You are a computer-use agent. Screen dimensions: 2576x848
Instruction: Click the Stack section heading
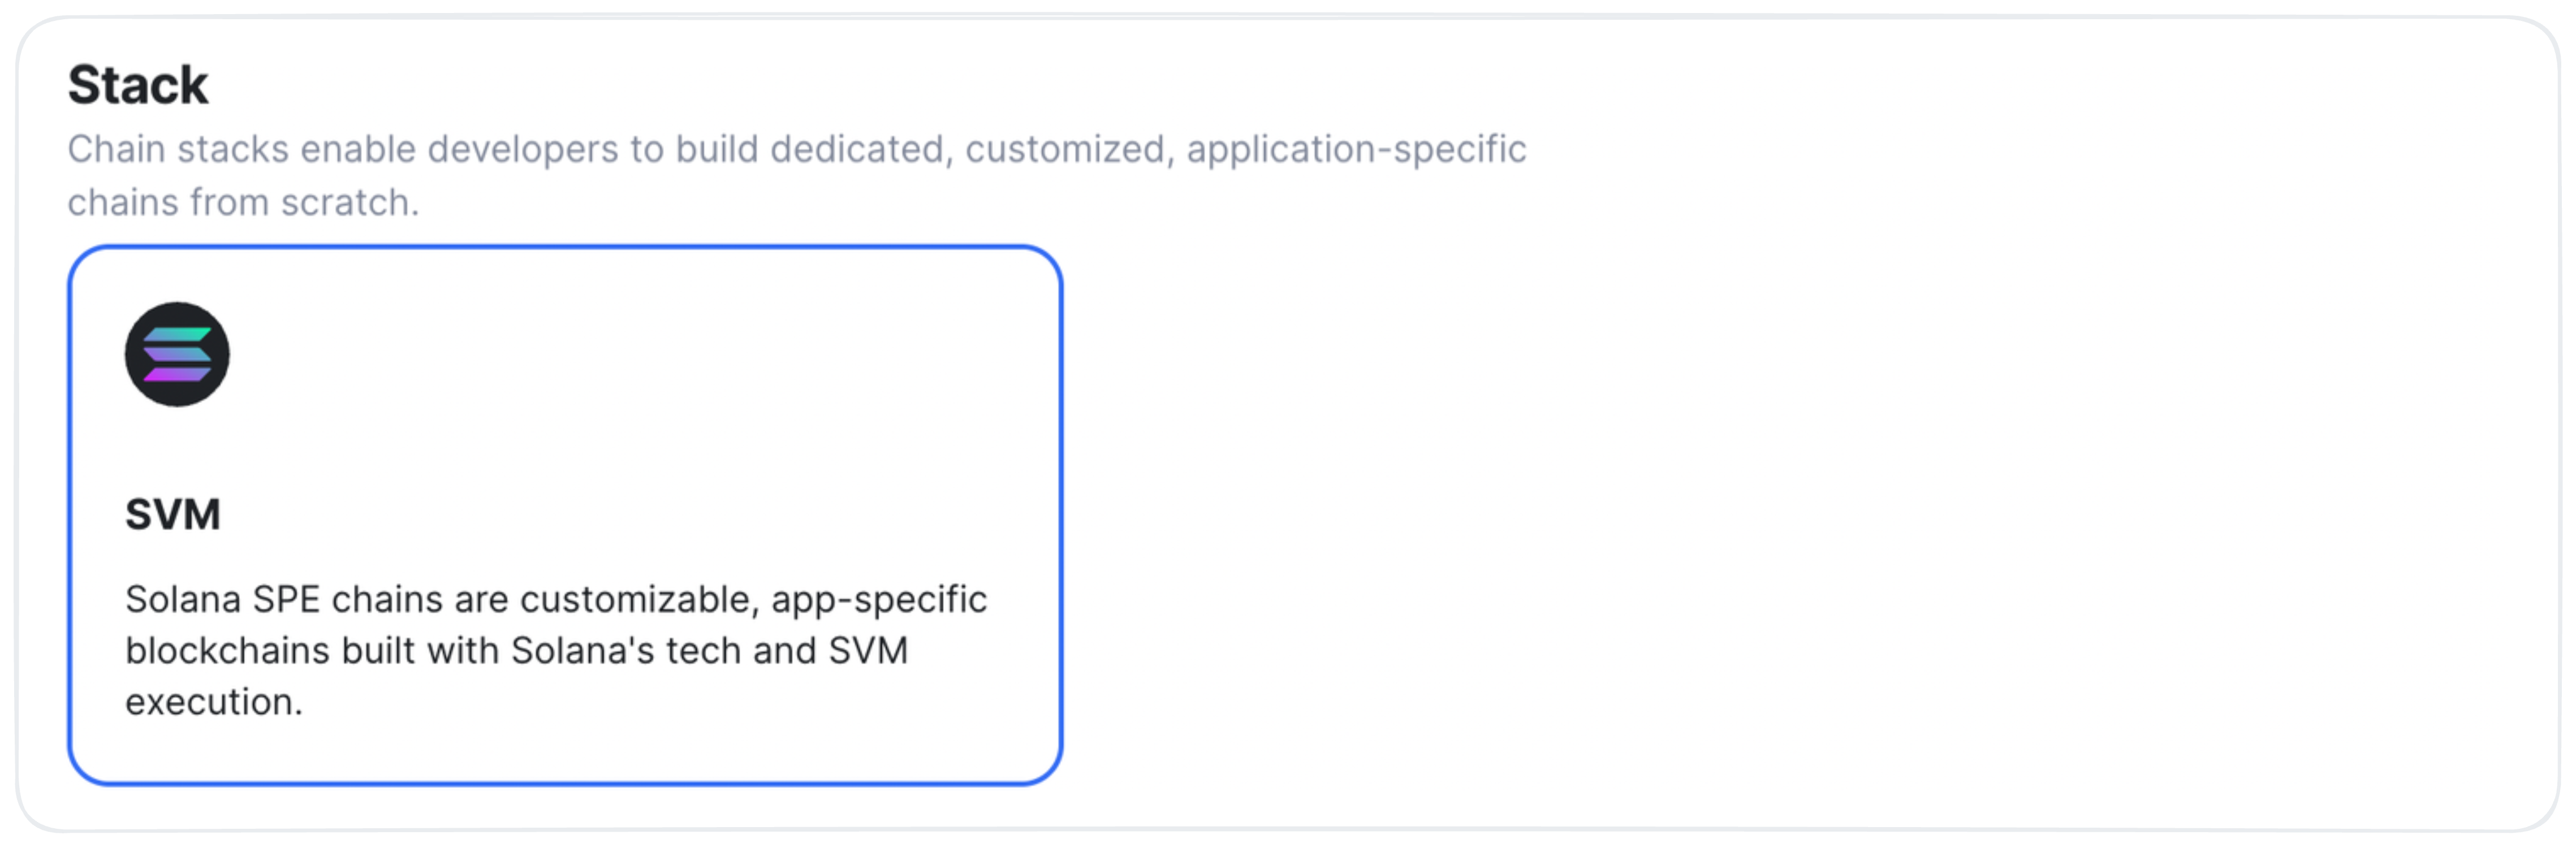[138, 84]
